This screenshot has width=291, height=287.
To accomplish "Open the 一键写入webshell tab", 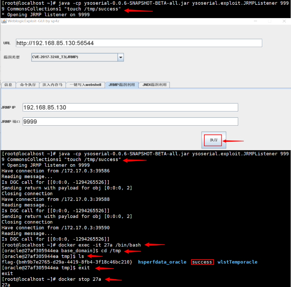I will pyautogui.click(x=85, y=85).
